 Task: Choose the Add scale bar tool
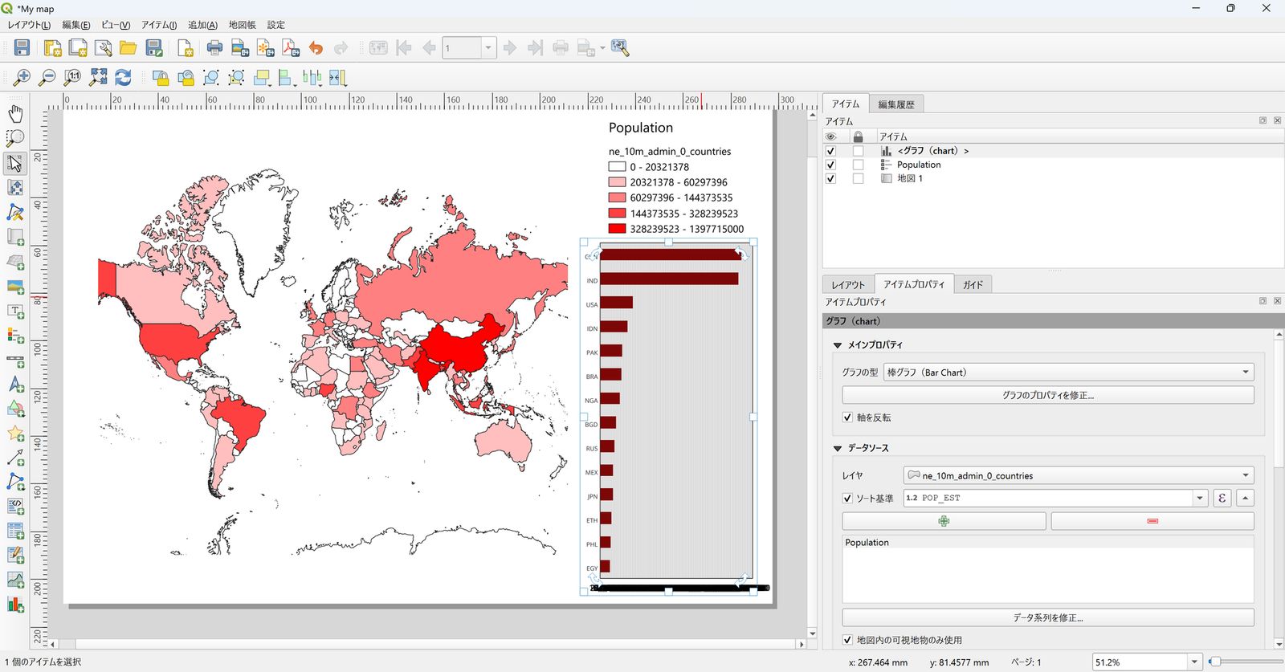[x=15, y=360]
